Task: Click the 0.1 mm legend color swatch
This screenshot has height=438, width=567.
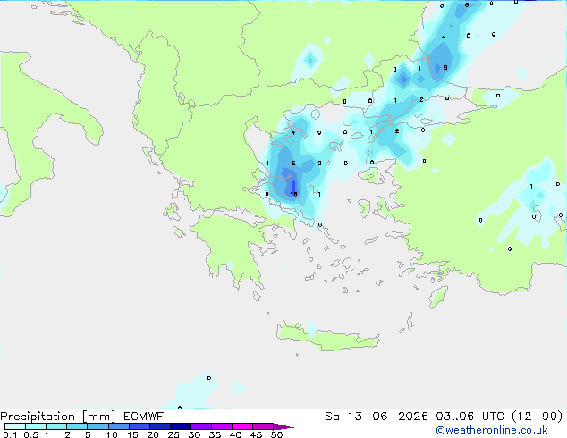Action: click(15, 426)
